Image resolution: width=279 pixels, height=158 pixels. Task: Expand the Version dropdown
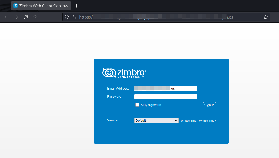coord(156,121)
